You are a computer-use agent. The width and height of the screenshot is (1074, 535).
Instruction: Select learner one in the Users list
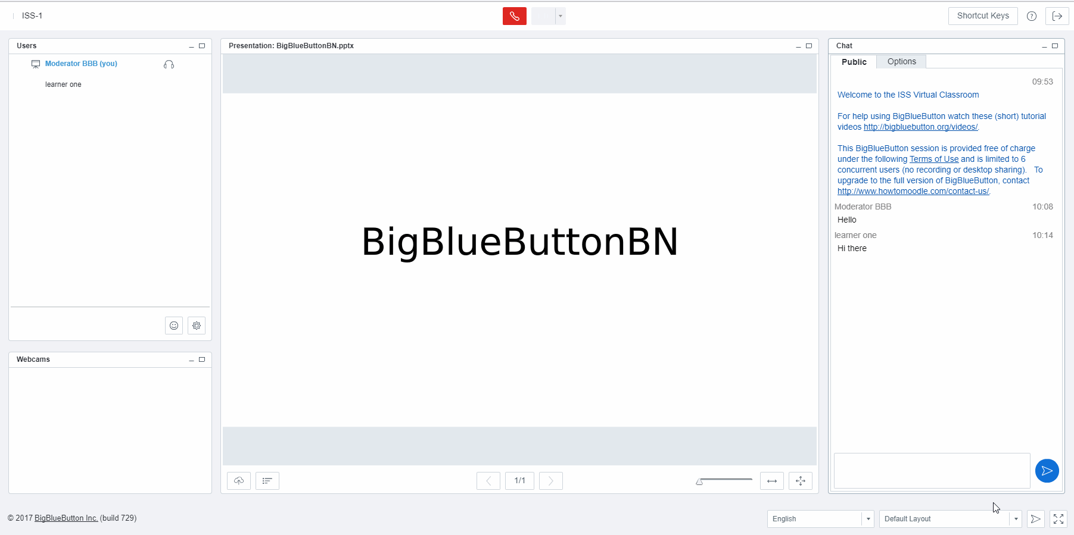63,85
